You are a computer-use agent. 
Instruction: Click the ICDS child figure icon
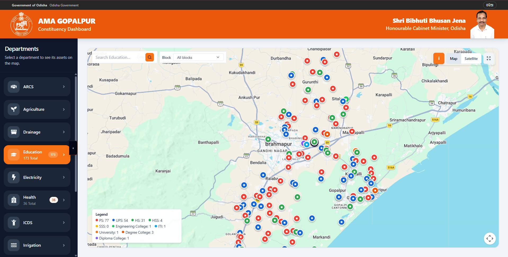[14, 223]
